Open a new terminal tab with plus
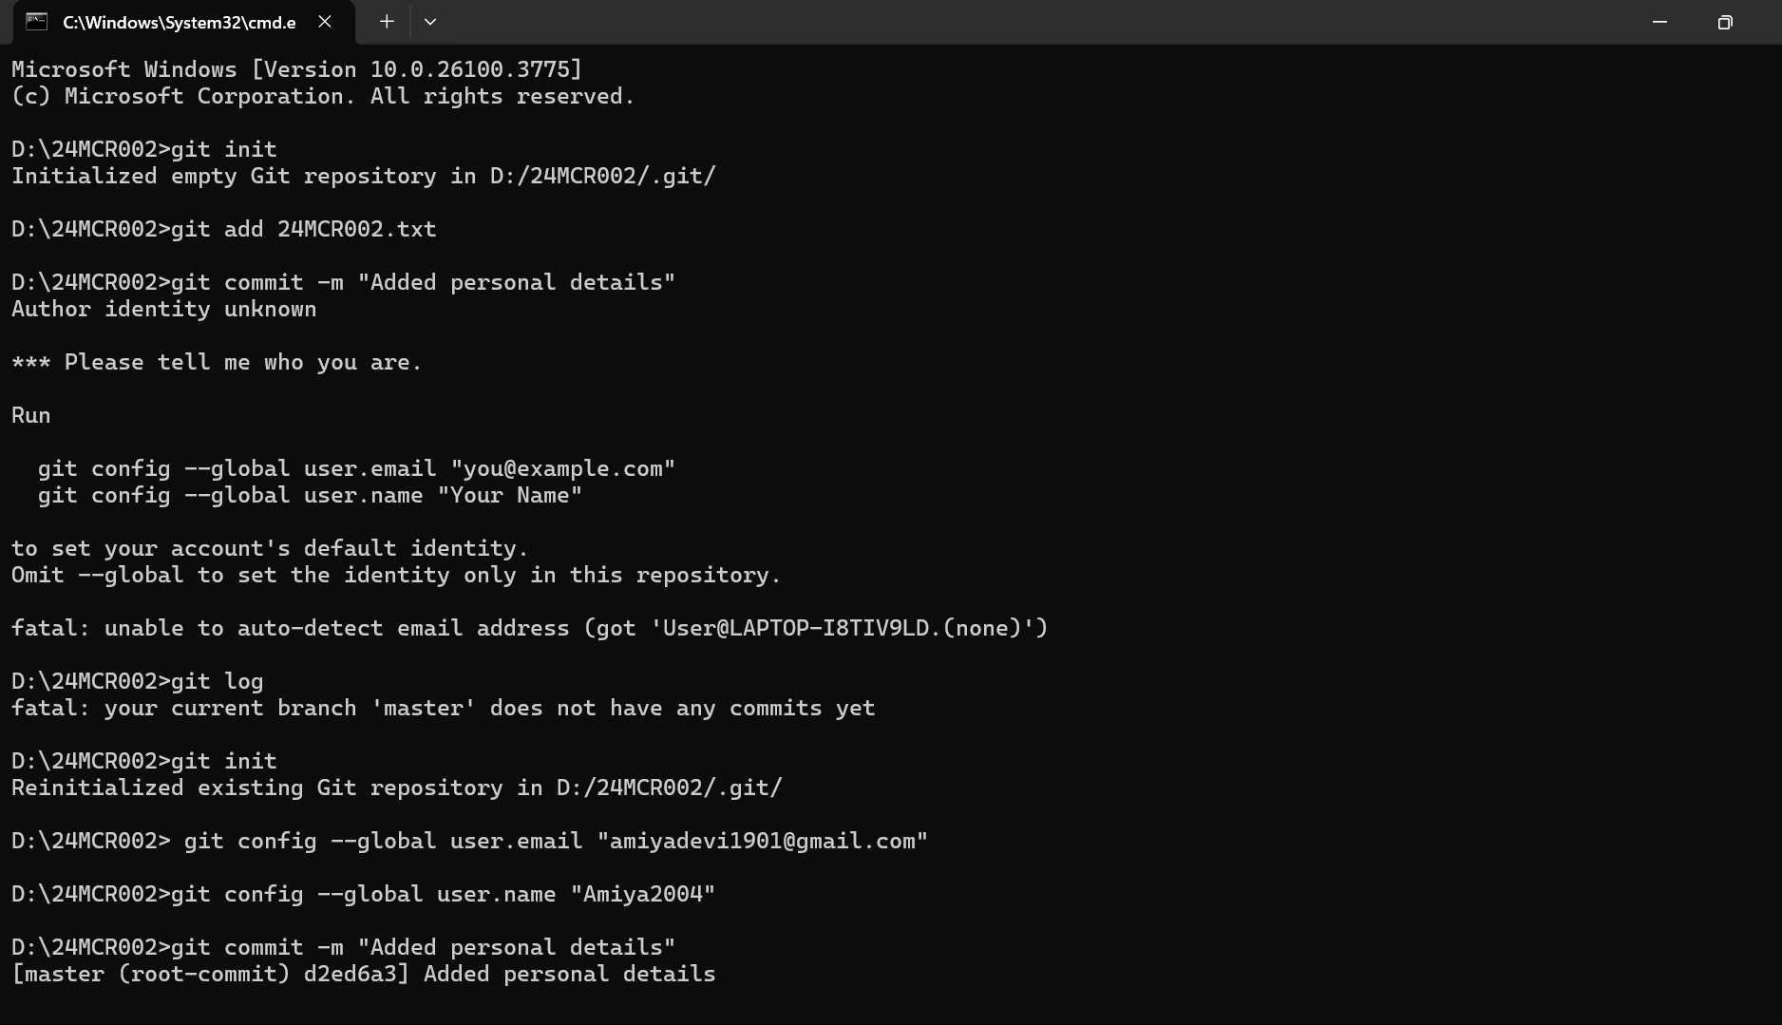The image size is (1782, 1025). pos(387,22)
